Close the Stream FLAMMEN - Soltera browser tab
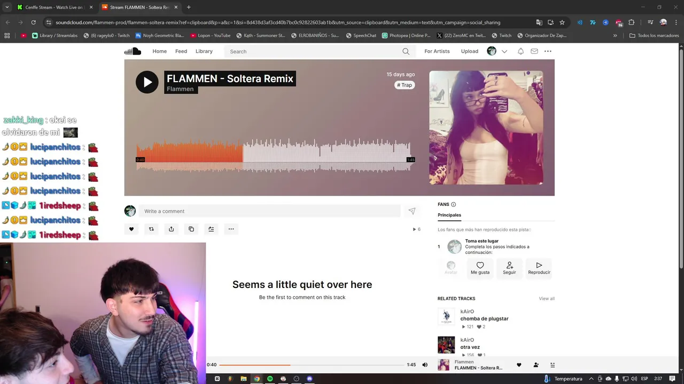Screen dimensions: 684x384 coord(176,7)
